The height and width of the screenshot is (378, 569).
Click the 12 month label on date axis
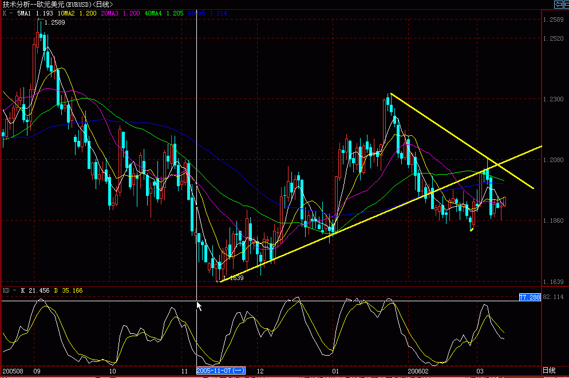pyautogui.click(x=260, y=371)
